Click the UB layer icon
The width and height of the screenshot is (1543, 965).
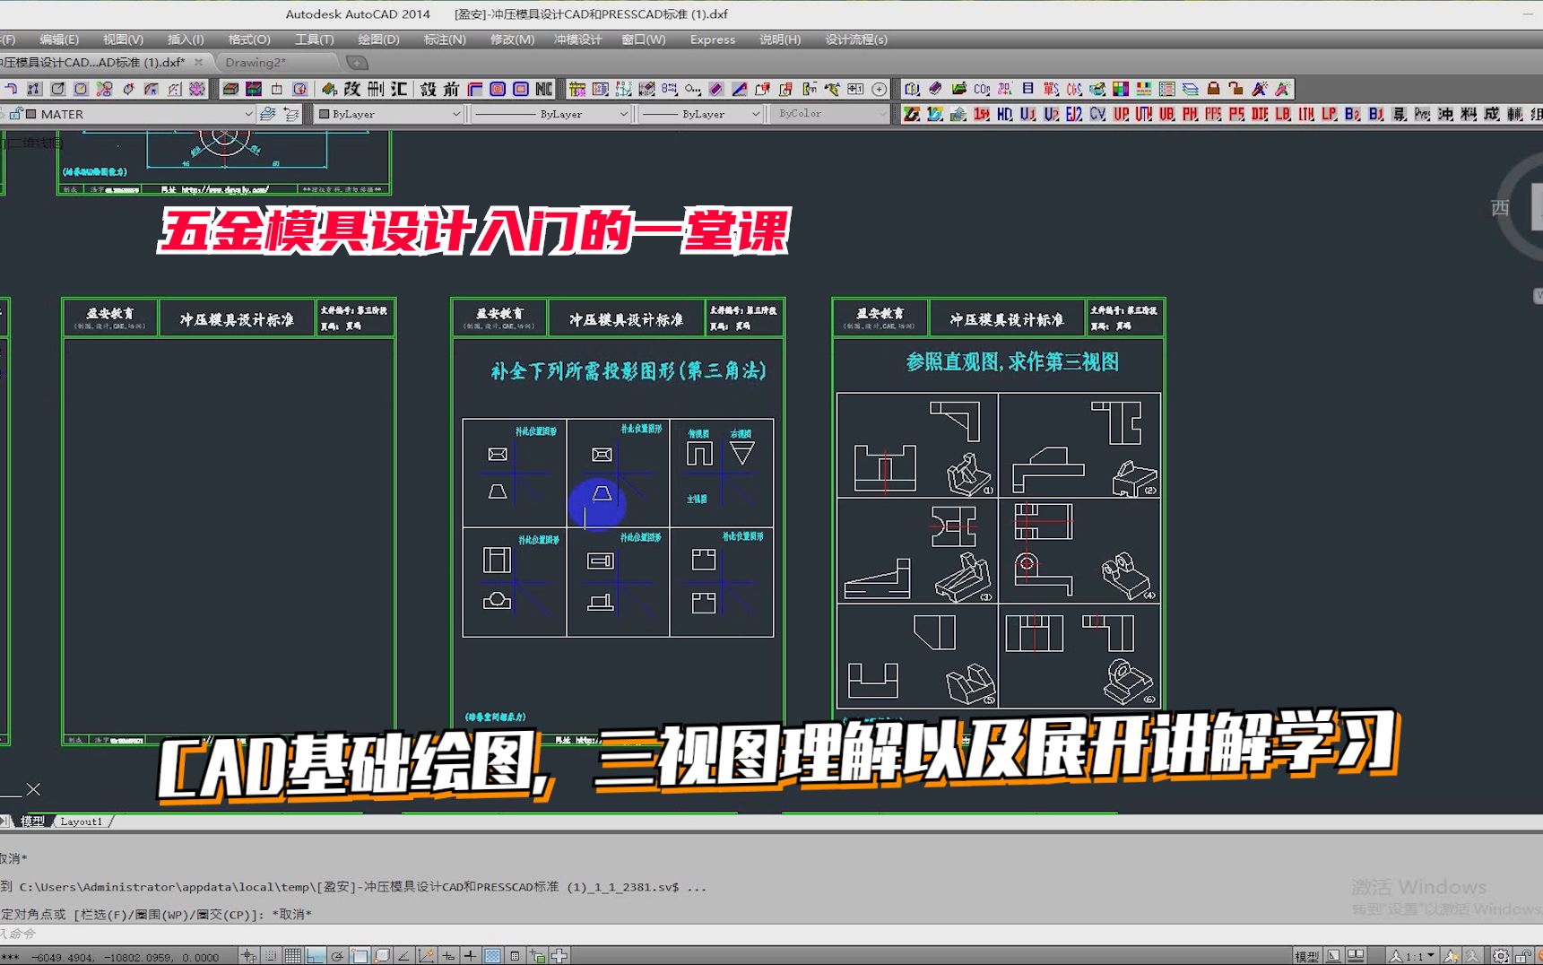point(1166,114)
